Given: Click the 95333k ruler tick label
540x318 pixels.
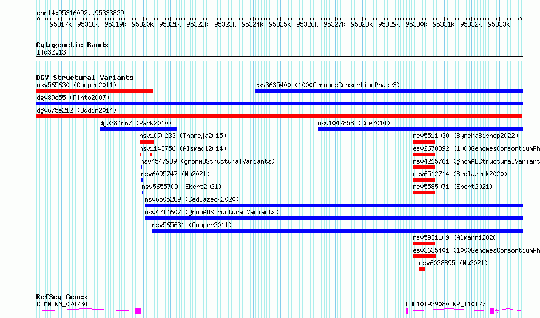Looking at the screenshot, I should tap(499, 25).
